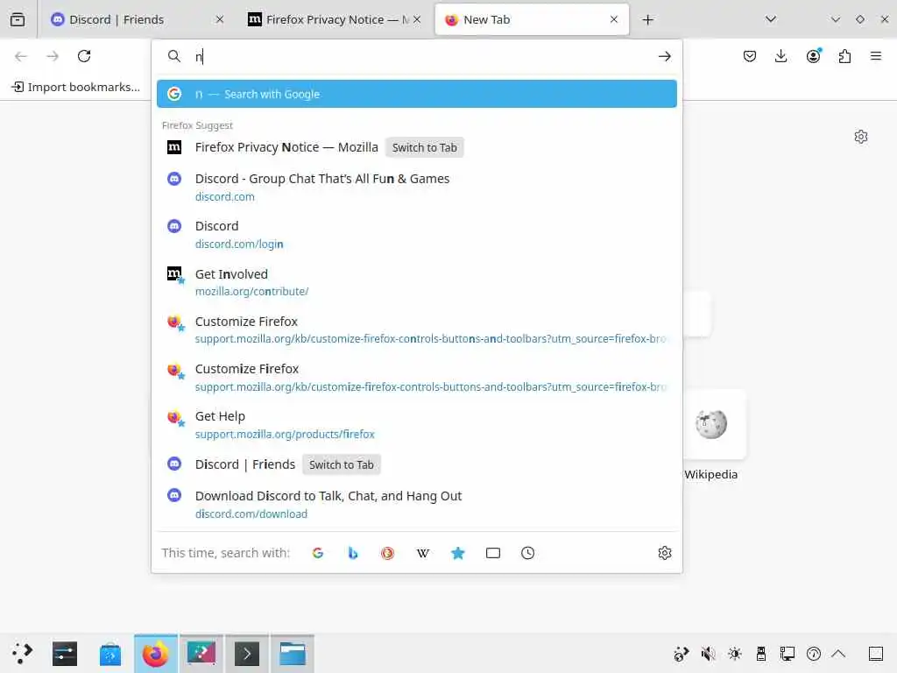Search this time in Tabs icon
The height and width of the screenshot is (673, 897).
point(492,553)
